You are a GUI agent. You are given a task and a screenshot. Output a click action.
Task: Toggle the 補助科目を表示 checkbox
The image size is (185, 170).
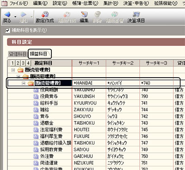(x=8, y=30)
